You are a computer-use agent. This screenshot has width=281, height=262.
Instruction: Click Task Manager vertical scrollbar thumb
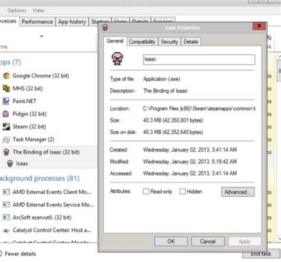coord(279,71)
